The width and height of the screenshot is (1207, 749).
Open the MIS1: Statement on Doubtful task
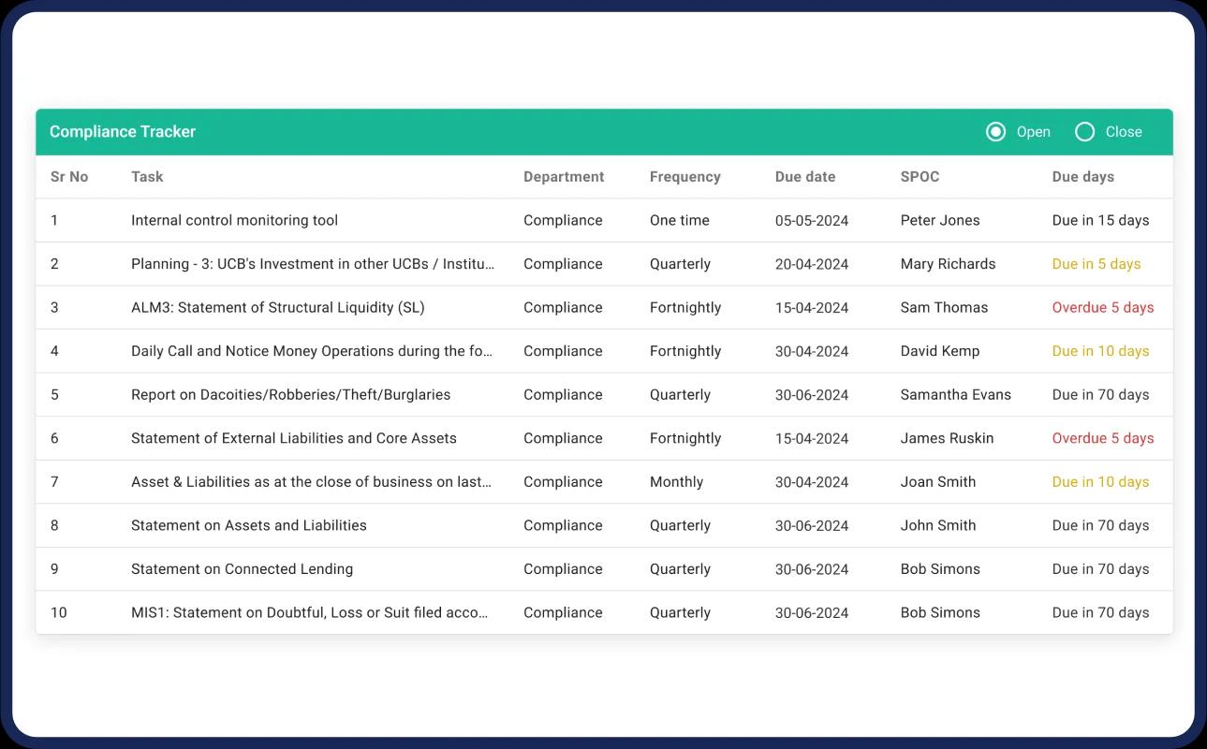tap(310, 613)
